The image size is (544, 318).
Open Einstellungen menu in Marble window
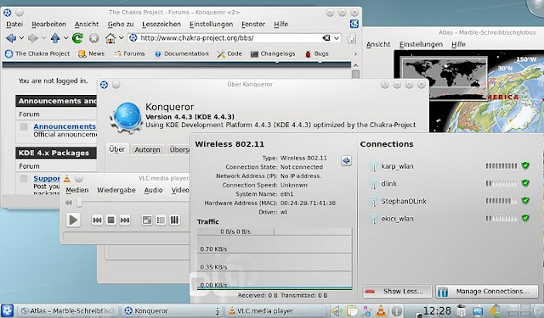(x=421, y=44)
